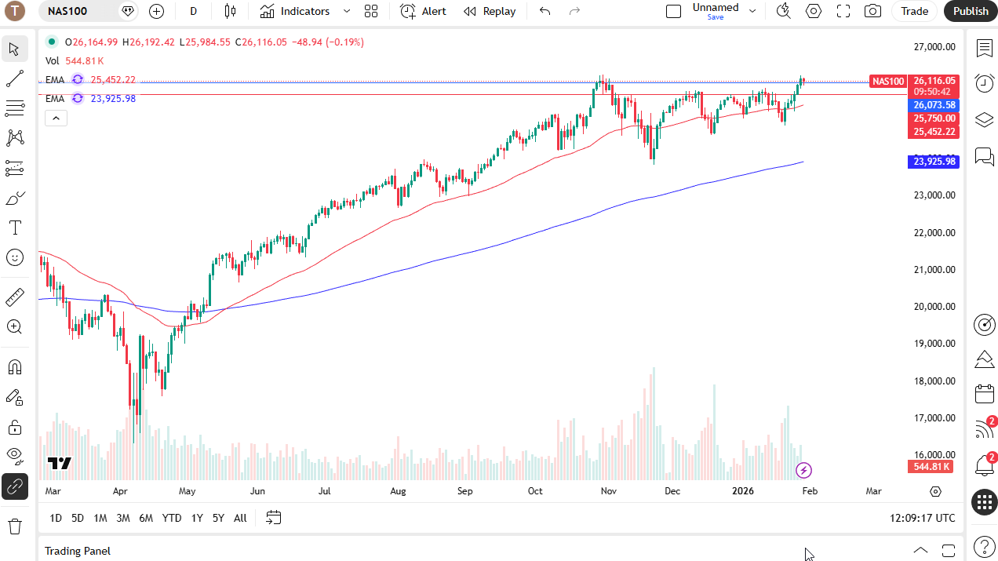This screenshot has width=998, height=561.
Task: Select the ruler measure tool
Action: (14, 297)
